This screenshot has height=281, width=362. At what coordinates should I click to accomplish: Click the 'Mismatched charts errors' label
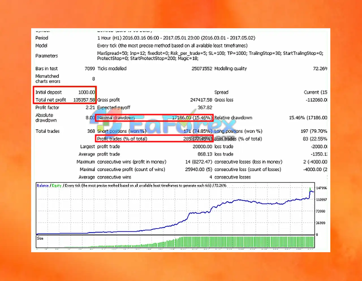click(48, 79)
